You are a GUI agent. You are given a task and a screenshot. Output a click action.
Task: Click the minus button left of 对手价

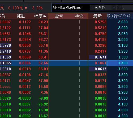pyautogui.click(x=93, y=8)
